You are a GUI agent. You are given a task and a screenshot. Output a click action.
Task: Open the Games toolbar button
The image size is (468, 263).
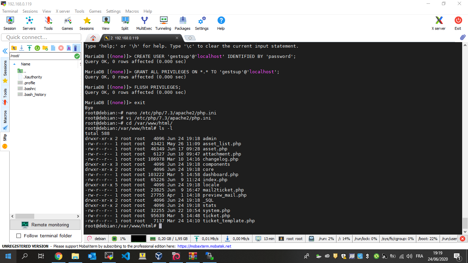[x=67, y=23]
